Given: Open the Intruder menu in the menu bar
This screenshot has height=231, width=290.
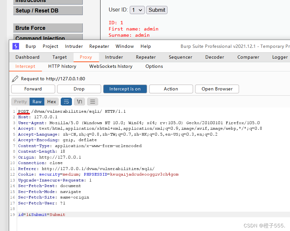Looking at the screenshot, I should [x=74, y=46].
